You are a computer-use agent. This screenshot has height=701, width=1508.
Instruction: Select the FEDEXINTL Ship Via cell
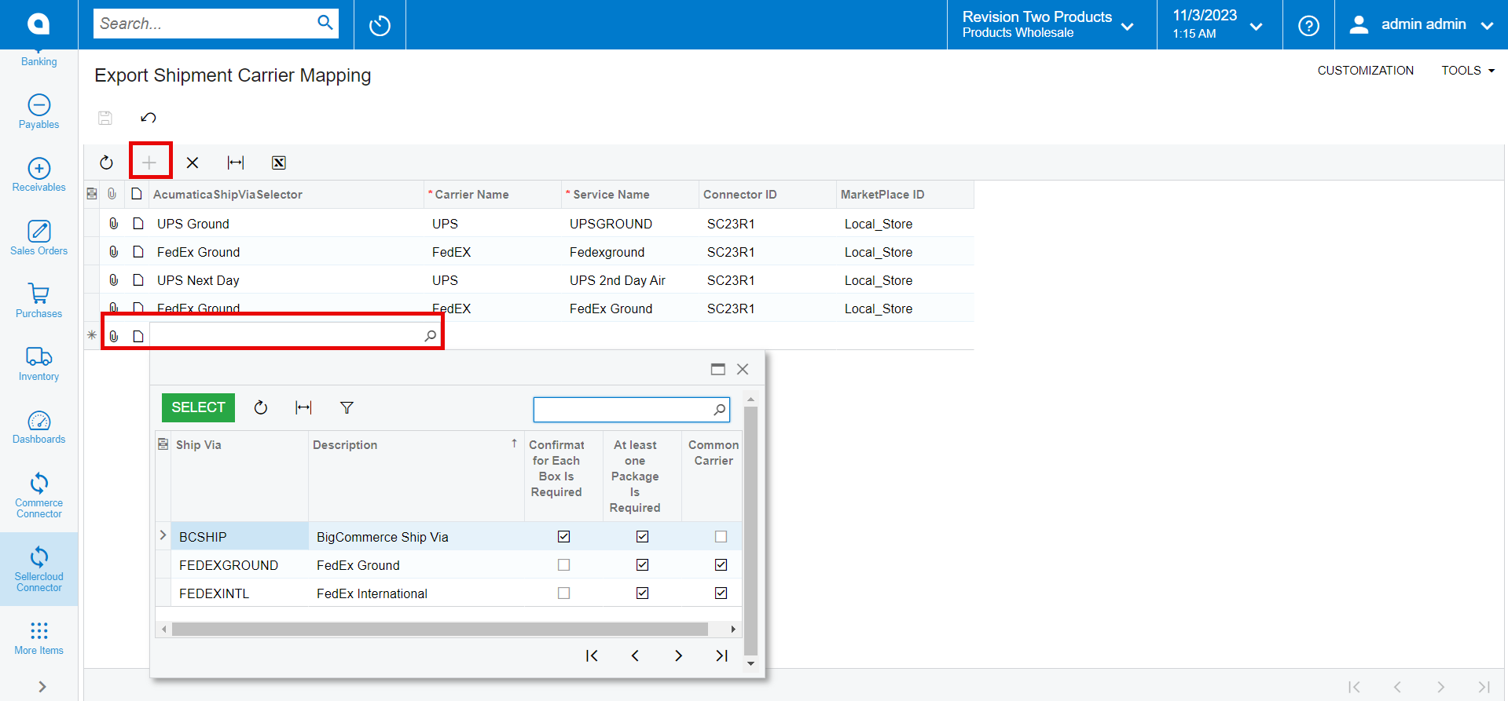240,593
